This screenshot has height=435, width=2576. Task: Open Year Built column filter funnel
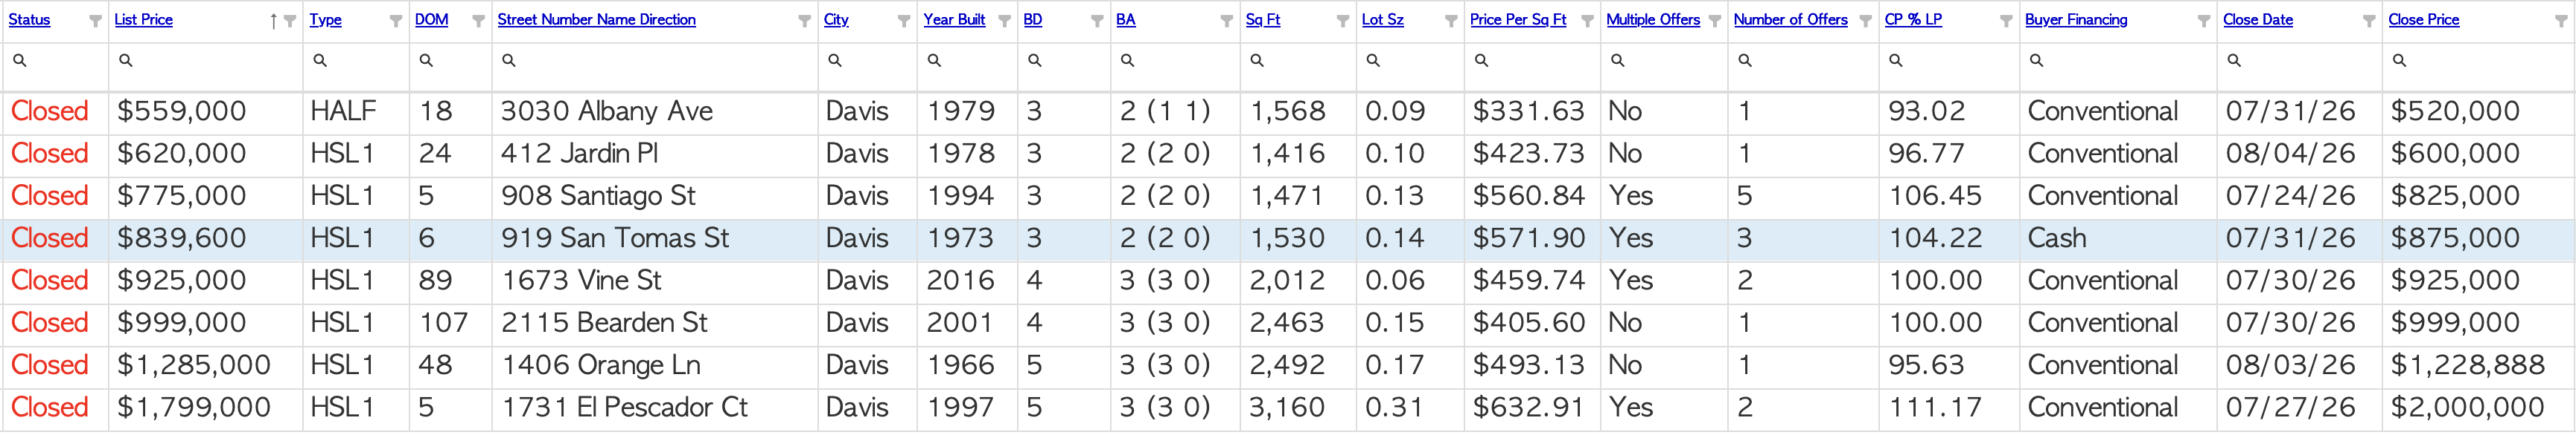pyautogui.click(x=1004, y=21)
